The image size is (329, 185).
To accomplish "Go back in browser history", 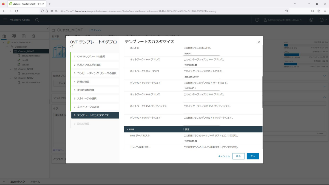I will pyautogui.click(x=4, y=11).
